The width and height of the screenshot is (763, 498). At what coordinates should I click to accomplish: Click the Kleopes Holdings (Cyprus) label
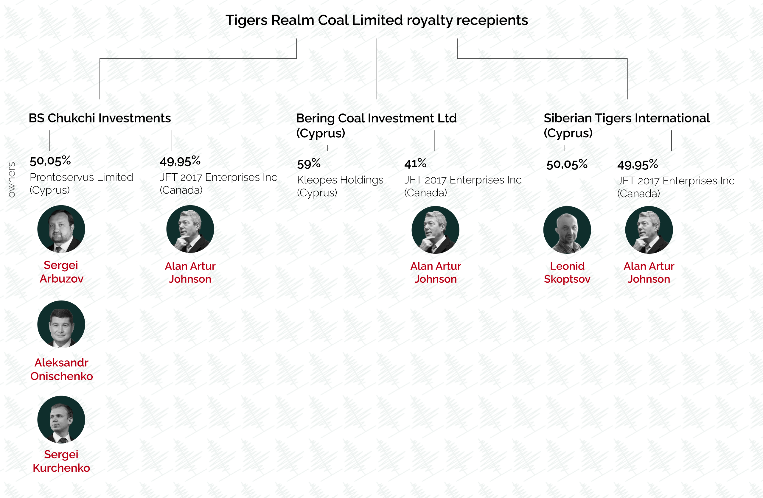340,186
